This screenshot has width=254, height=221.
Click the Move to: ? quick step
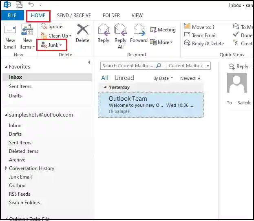coord(199,27)
